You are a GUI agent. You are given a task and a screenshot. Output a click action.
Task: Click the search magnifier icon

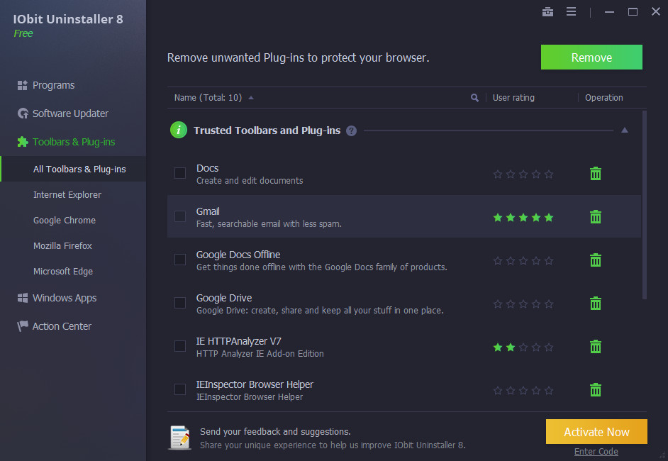[x=474, y=98]
